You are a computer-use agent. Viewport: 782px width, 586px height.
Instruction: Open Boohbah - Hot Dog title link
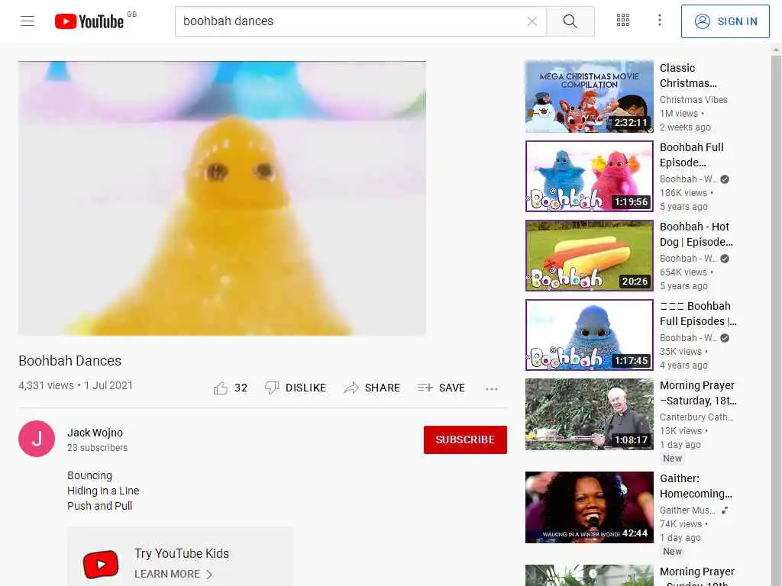(696, 234)
